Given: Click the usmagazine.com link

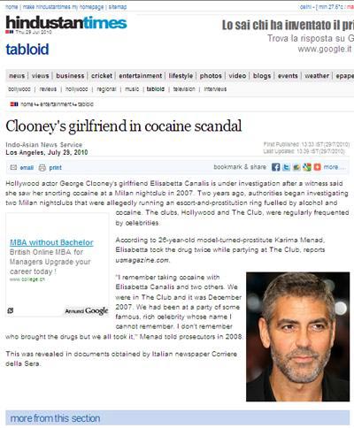Looking at the screenshot, I should pos(142,260).
